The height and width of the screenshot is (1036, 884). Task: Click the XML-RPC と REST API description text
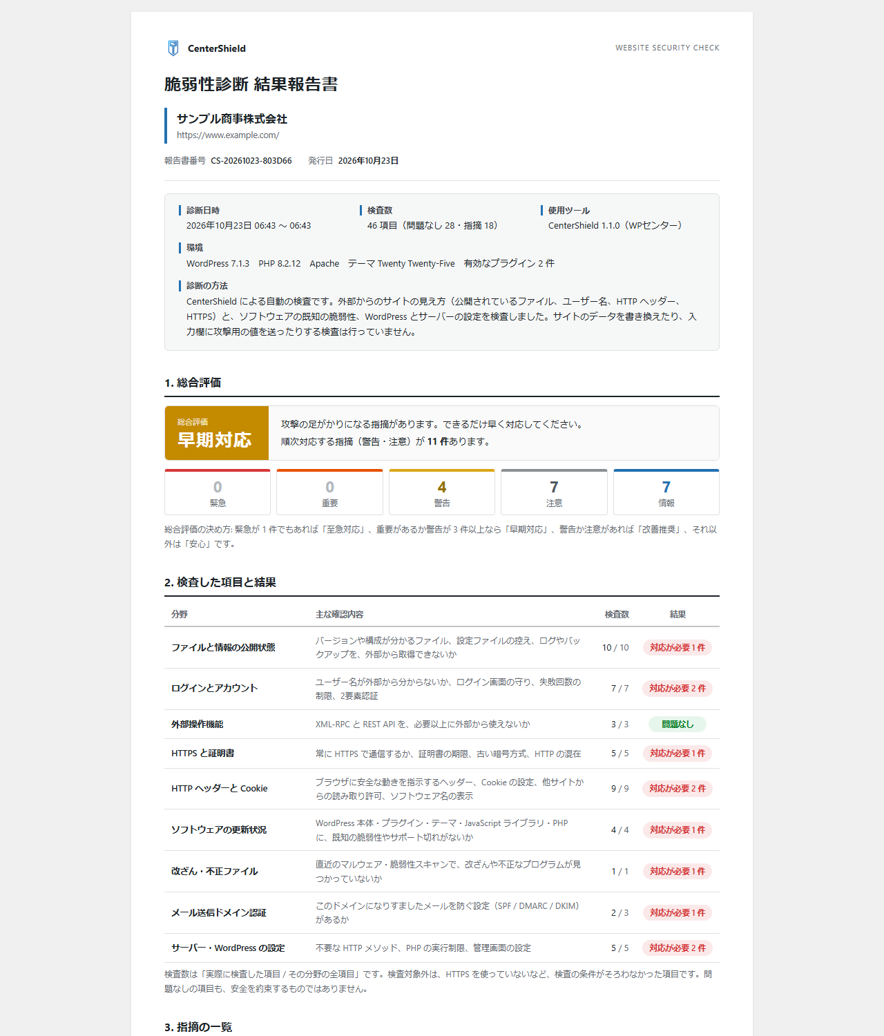click(423, 725)
